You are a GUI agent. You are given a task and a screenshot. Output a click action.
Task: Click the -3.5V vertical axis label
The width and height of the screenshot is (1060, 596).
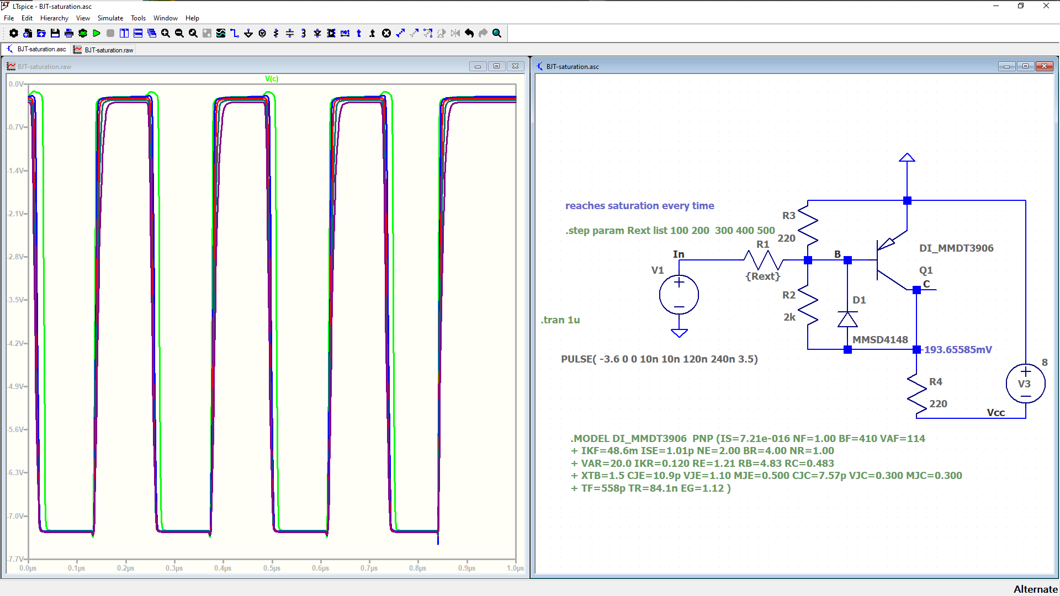point(16,300)
